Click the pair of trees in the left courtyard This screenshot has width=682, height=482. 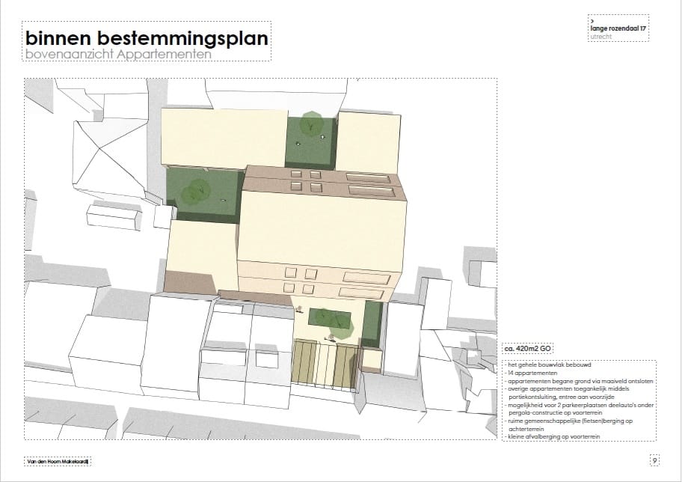point(197,191)
